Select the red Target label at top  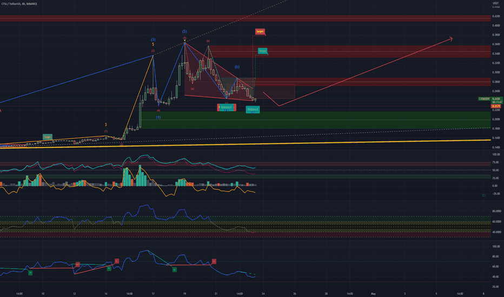point(260,31)
